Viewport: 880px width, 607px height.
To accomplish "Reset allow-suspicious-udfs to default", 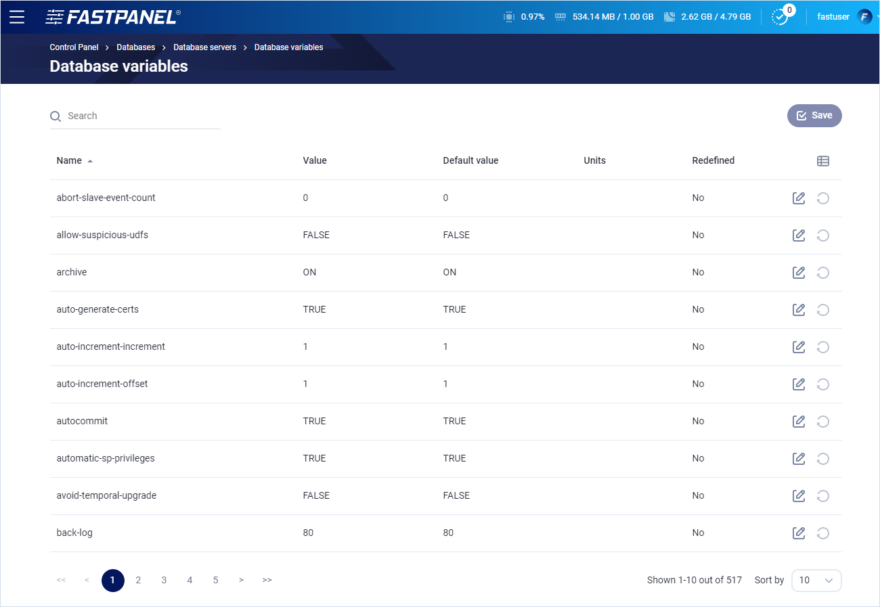I will point(823,235).
